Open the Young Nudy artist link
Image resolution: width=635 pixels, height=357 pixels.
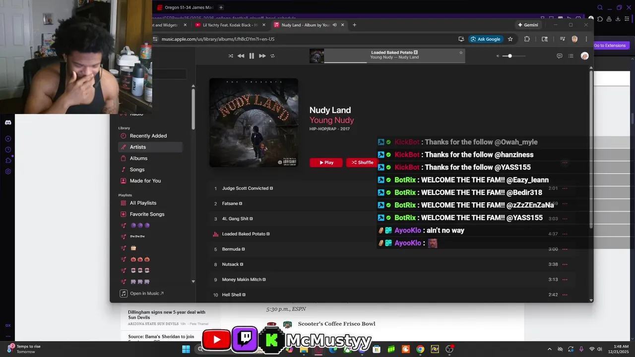click(331, 120)
